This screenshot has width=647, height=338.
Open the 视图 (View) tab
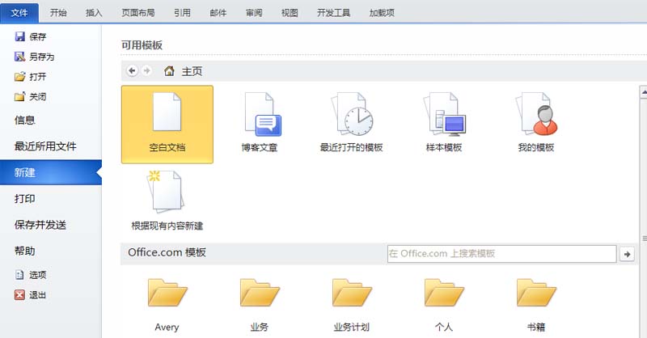click(290, 13)
